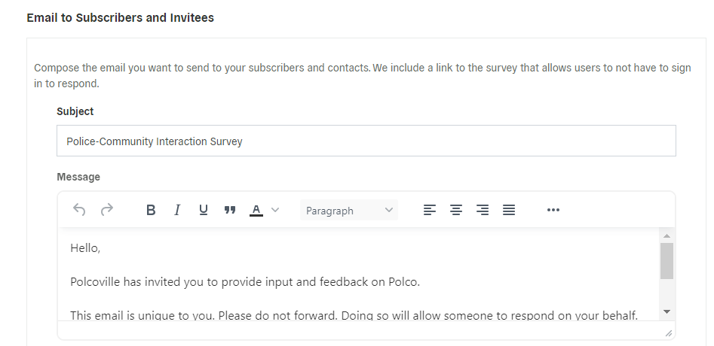Click the Redo arrow icon

pyautogui.click(x=107, y=210)
